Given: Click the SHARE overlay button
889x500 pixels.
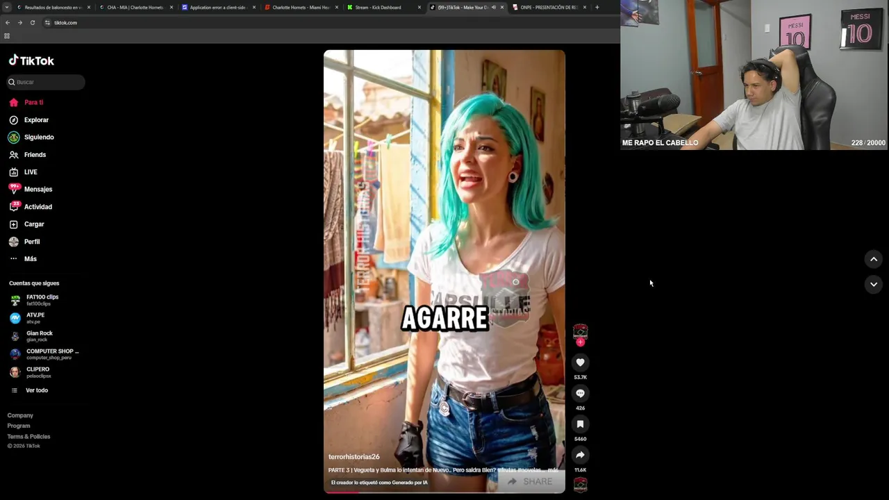Looking at the screenshot, I should 531,481.
